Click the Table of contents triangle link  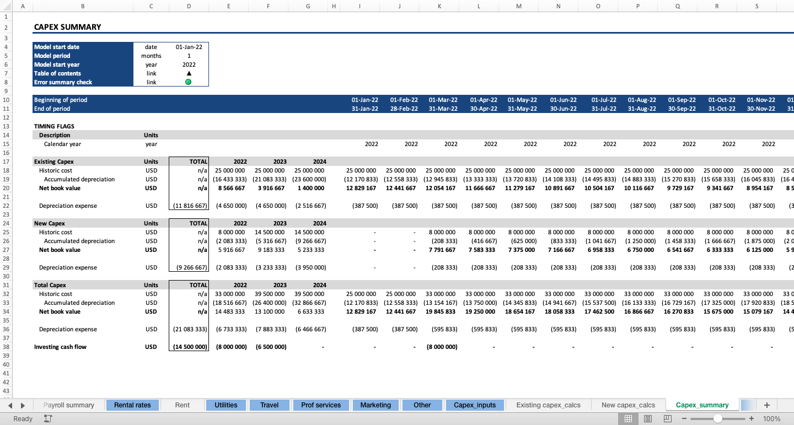pos(189,73)
